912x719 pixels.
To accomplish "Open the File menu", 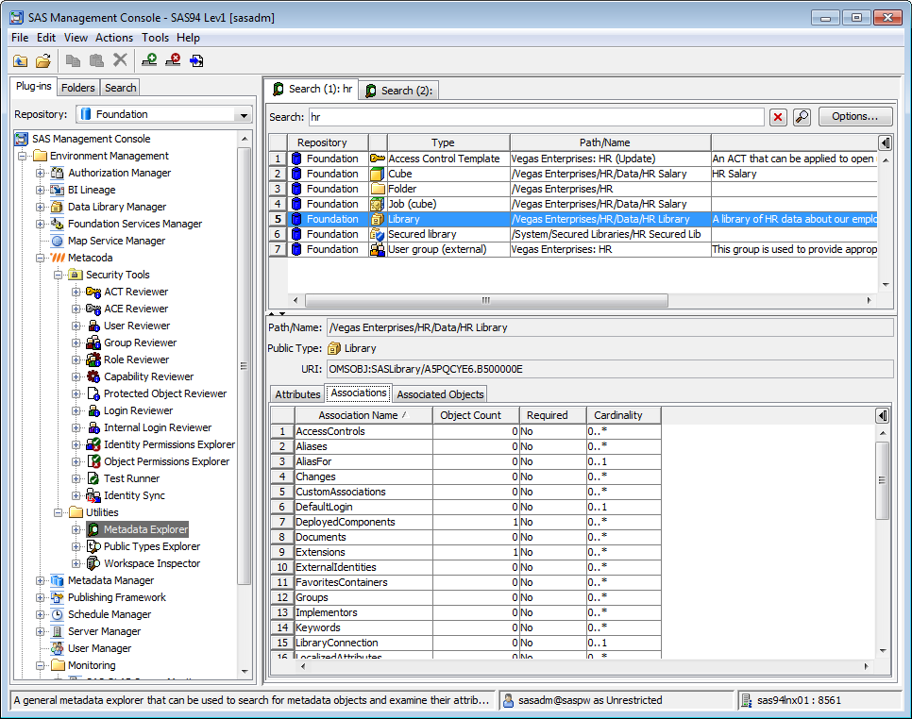I will [20, 38].
